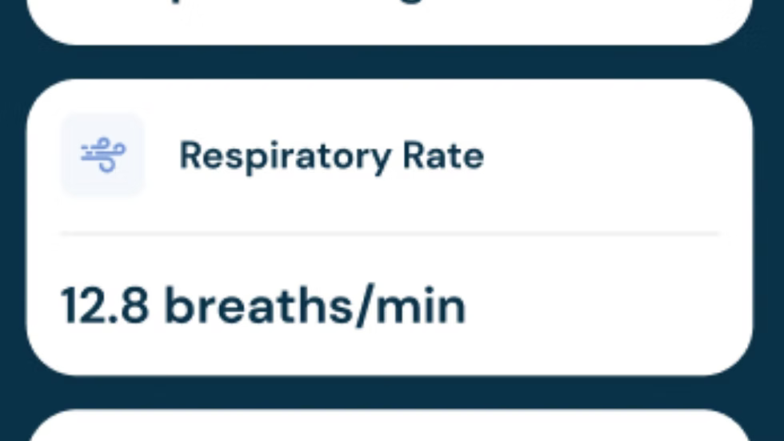Open the partially visible card at bottom

point(390,428)
